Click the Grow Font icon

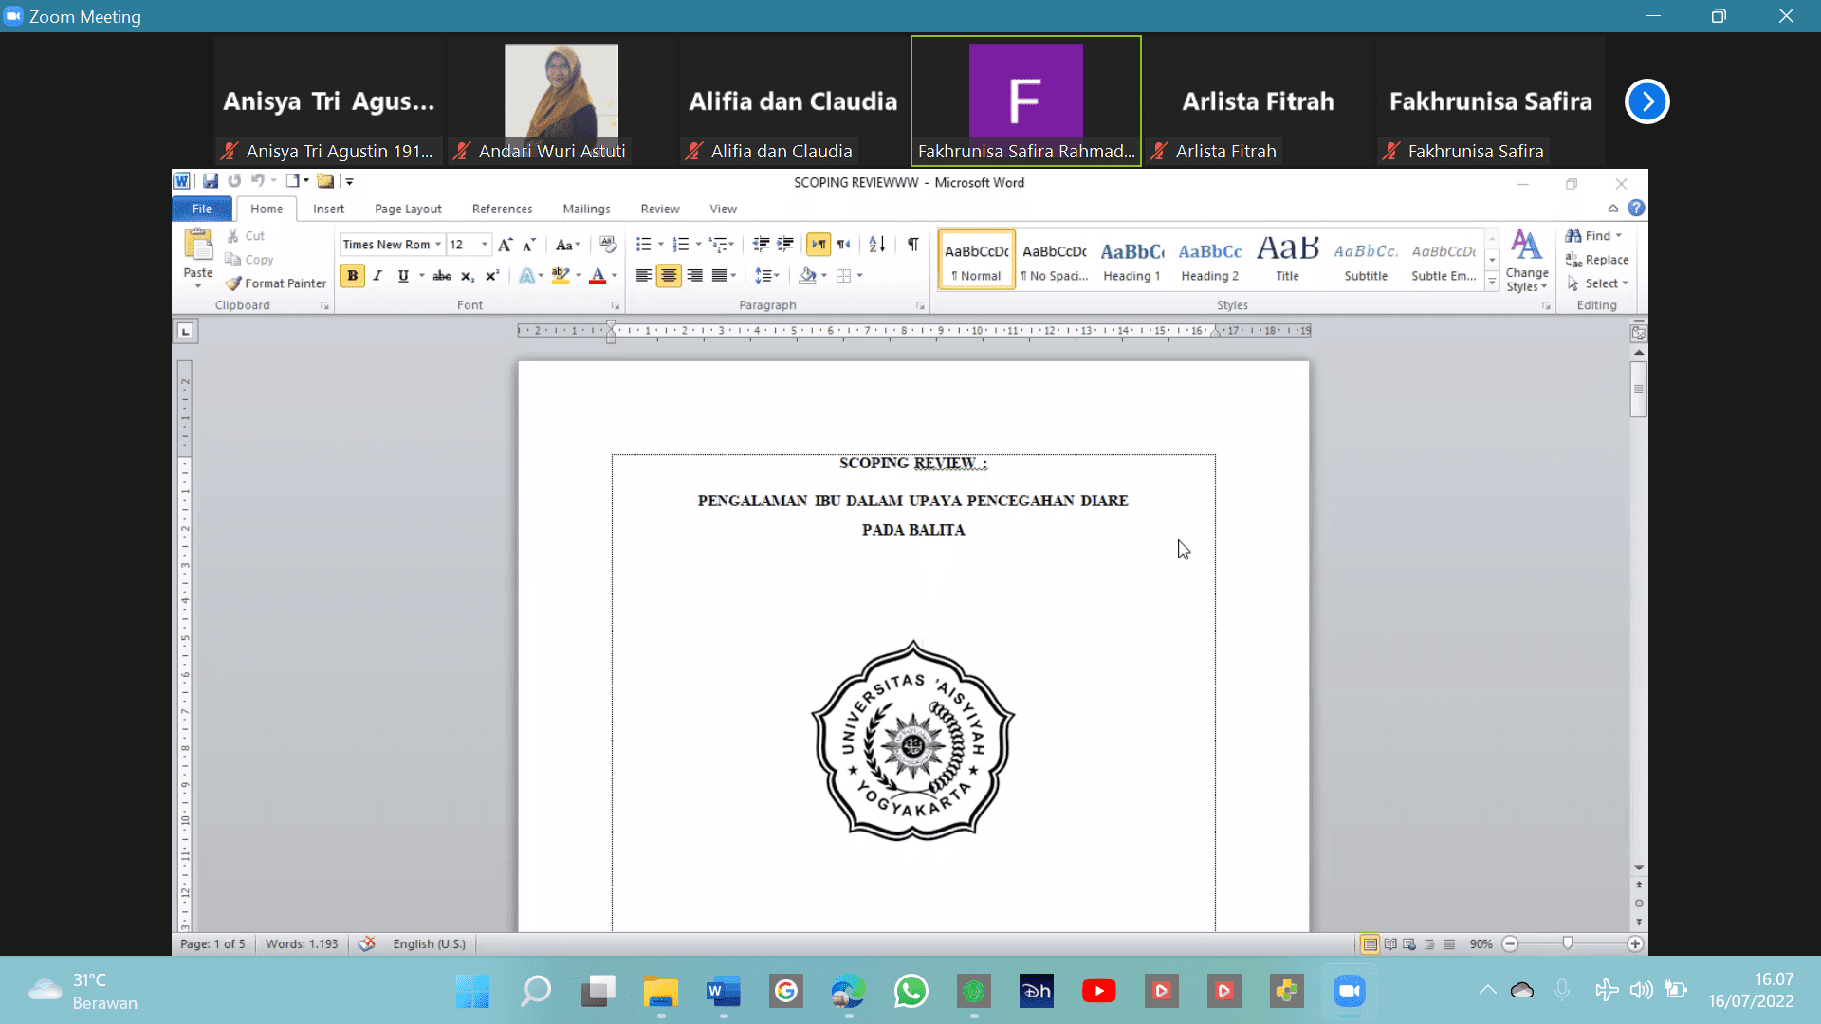[x=505, y=245]
